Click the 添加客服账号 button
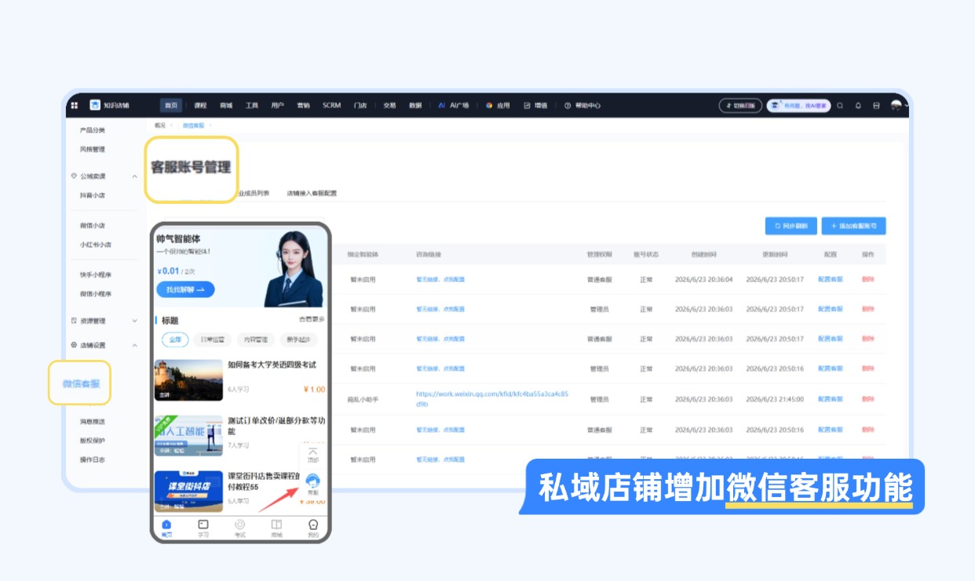This screenshot has width=975, height=581. click(854, 226)
